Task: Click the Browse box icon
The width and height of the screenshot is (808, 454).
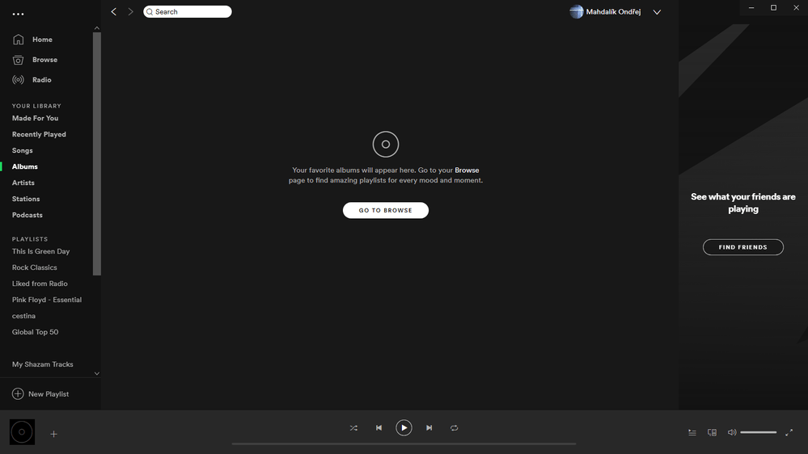Action: (18, 60)
